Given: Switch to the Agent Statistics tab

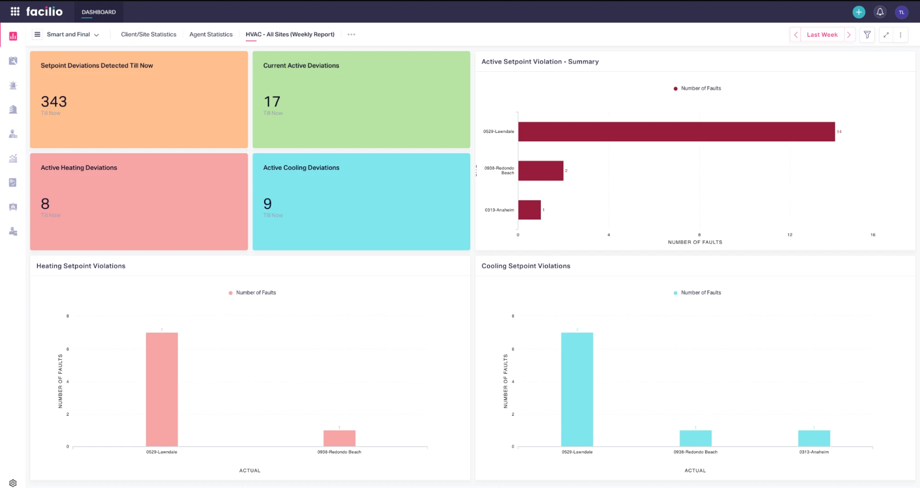Looking at the screenshot, I should point(211,34).
